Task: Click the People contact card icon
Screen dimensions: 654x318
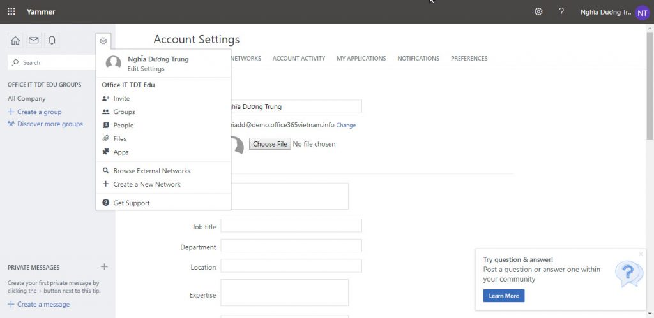Action: [106, 126]
